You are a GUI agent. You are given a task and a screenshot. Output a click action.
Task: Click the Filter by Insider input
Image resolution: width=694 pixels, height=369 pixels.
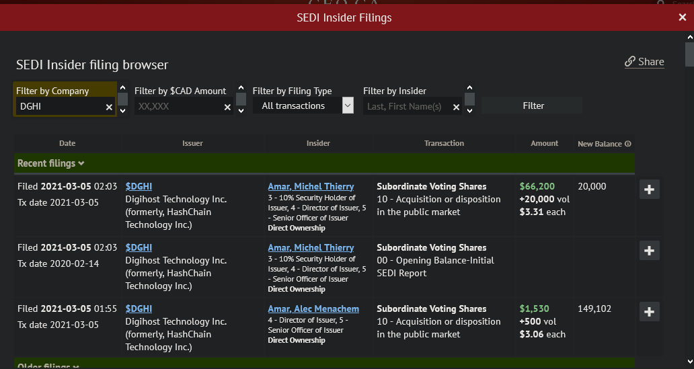tap(407, 106)
